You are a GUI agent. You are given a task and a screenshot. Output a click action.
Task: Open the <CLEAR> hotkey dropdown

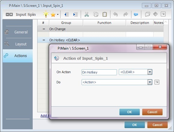tap(150, 72)
